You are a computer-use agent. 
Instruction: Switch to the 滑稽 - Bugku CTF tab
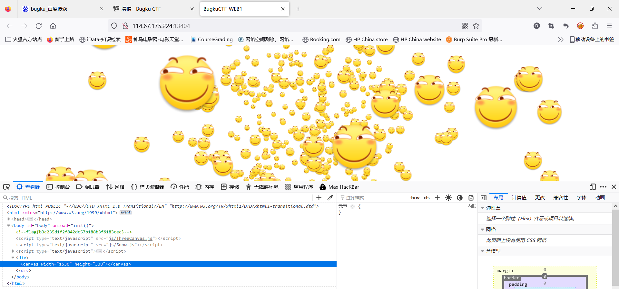[154, 9]
